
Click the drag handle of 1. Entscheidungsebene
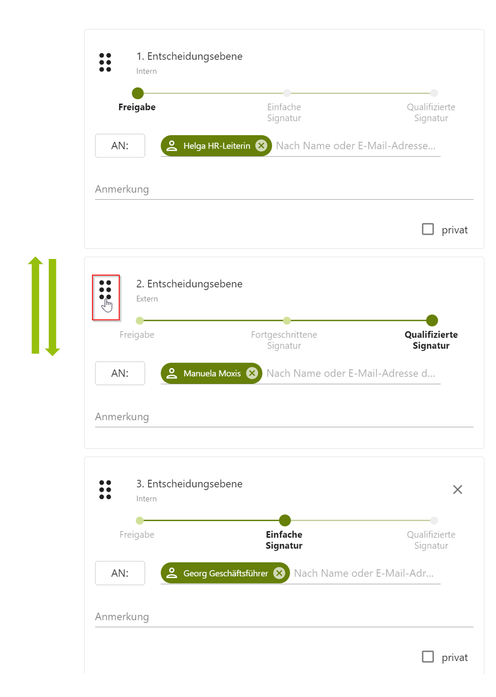(104, 63)
